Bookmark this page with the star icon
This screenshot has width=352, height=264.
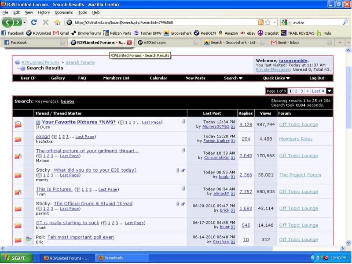coord(268,22)
